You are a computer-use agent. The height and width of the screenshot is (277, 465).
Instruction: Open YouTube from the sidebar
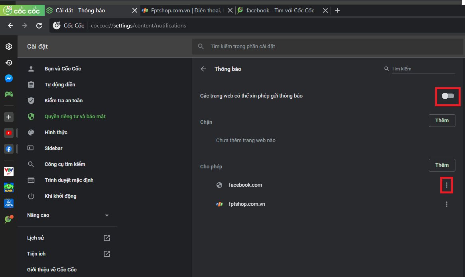(x=9, y=133)
